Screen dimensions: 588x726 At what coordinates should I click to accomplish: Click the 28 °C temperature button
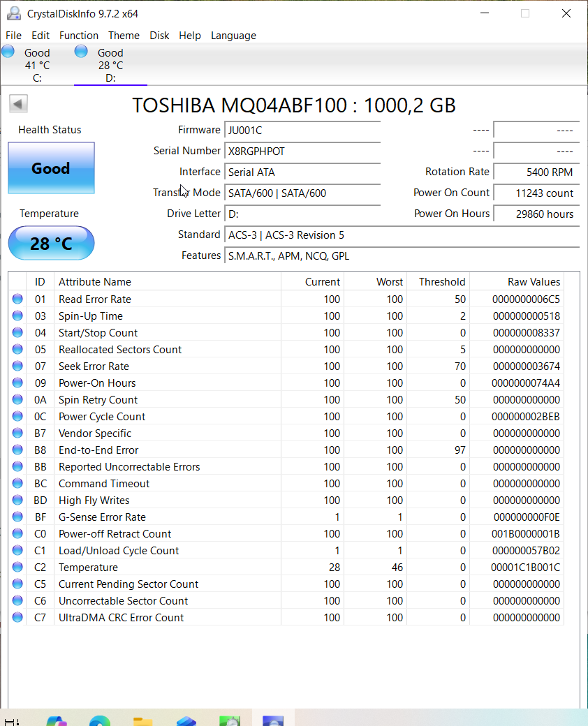point(52,243)
